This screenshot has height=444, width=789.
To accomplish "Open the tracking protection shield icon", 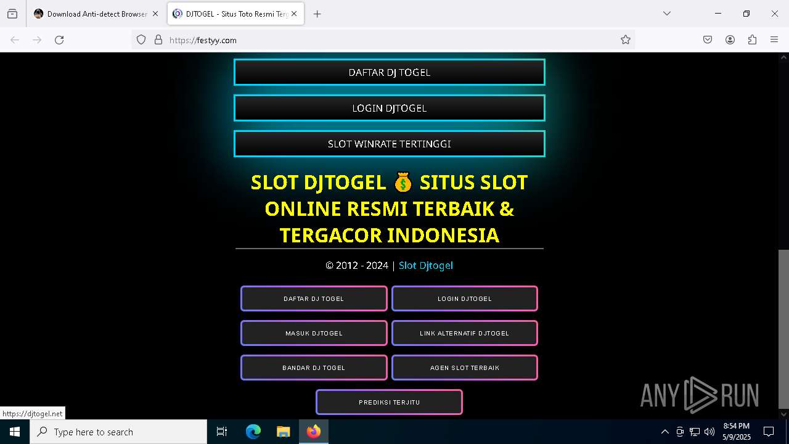I will (141, 40).
